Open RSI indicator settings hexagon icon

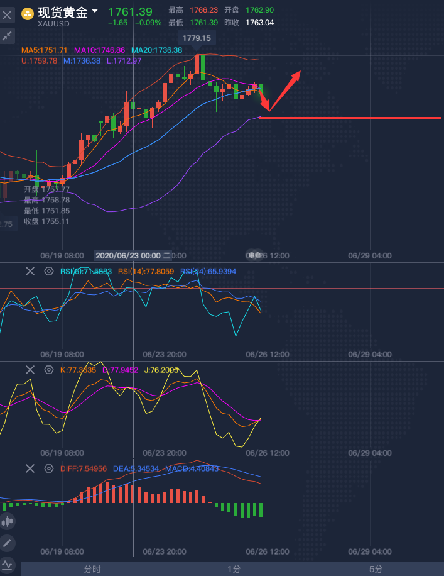49,271
